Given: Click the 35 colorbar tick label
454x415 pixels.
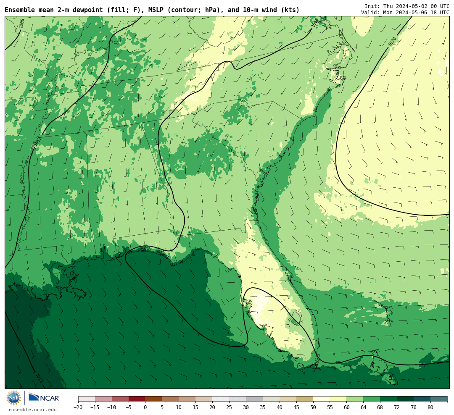Looking at the screenshot, I should click(263, 407).
